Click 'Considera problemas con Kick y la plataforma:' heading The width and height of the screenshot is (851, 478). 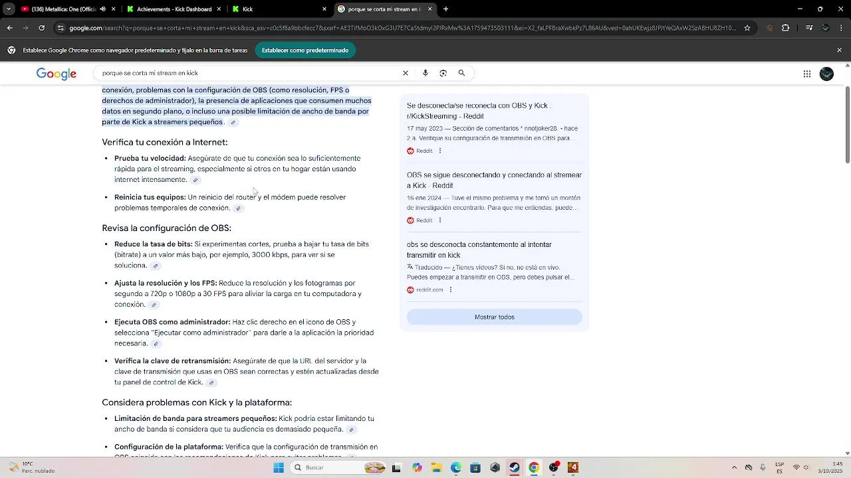(197, 402)
